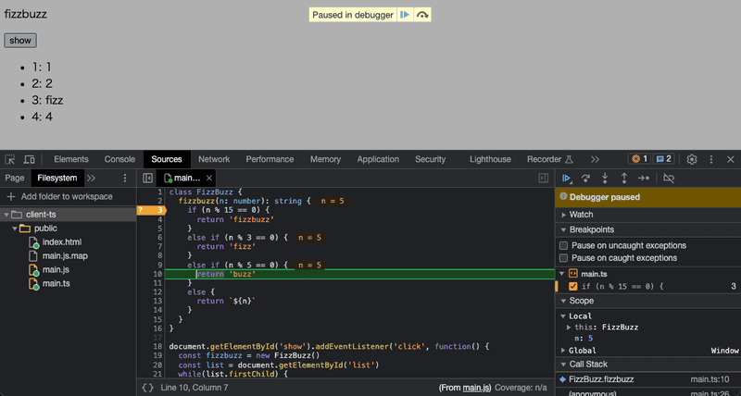The height and width of the screenshot is (396, 741).
Task: Click line number 18 in the gutter
Action: pyautogui.click(x=157, y=346)
